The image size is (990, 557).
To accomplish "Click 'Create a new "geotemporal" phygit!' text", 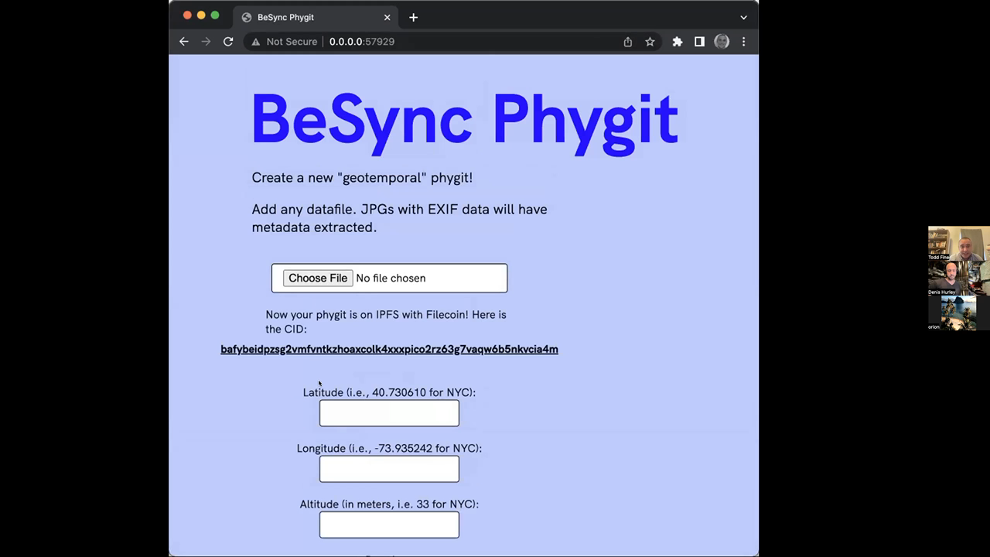I will click(x=362, y=178).
